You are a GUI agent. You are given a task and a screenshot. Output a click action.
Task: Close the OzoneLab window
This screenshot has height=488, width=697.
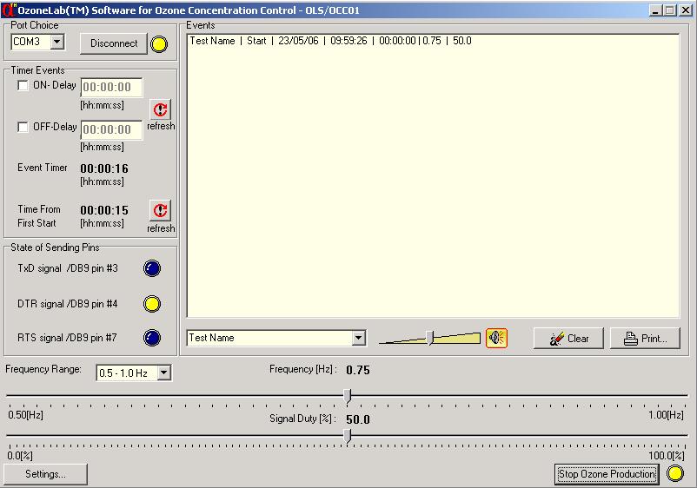point(686,10)
